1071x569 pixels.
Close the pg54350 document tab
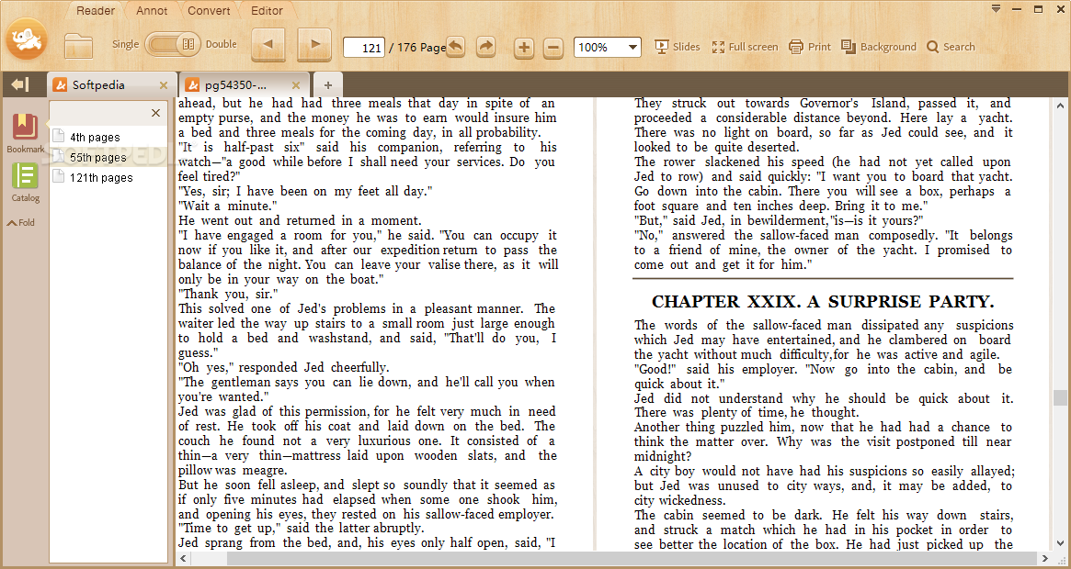(x=296, y=85)
